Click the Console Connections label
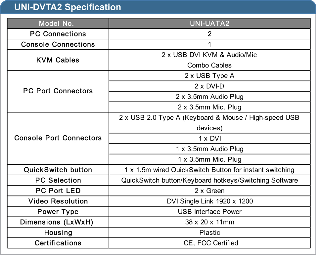316x255 pixels. 58,44
